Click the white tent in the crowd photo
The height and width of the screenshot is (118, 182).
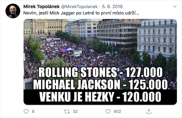click(x=70, y=49)
